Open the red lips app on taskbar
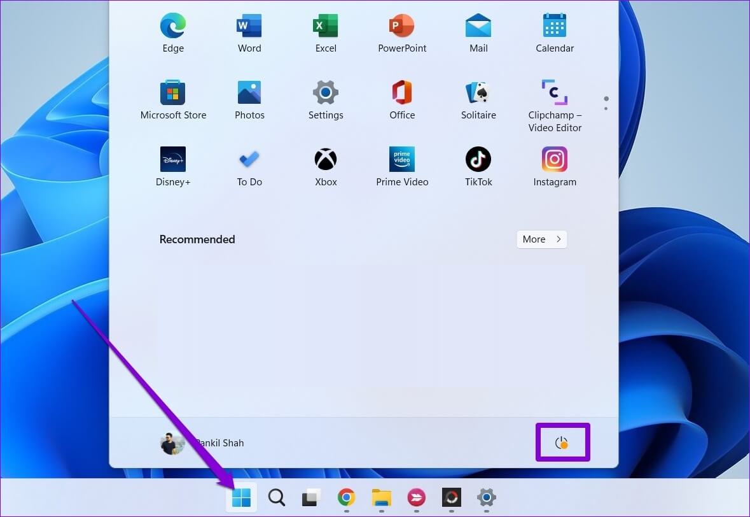This screenshot has height=517, width=750. pyautogui.click(x=417, y=497)
